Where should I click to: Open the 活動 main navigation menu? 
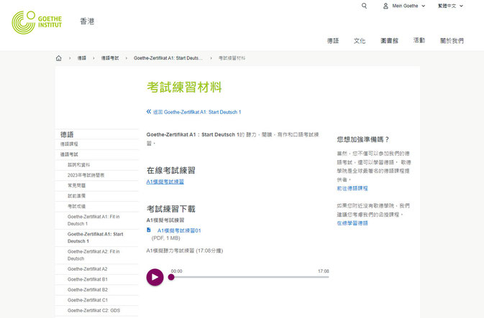(x=419, y=40)
